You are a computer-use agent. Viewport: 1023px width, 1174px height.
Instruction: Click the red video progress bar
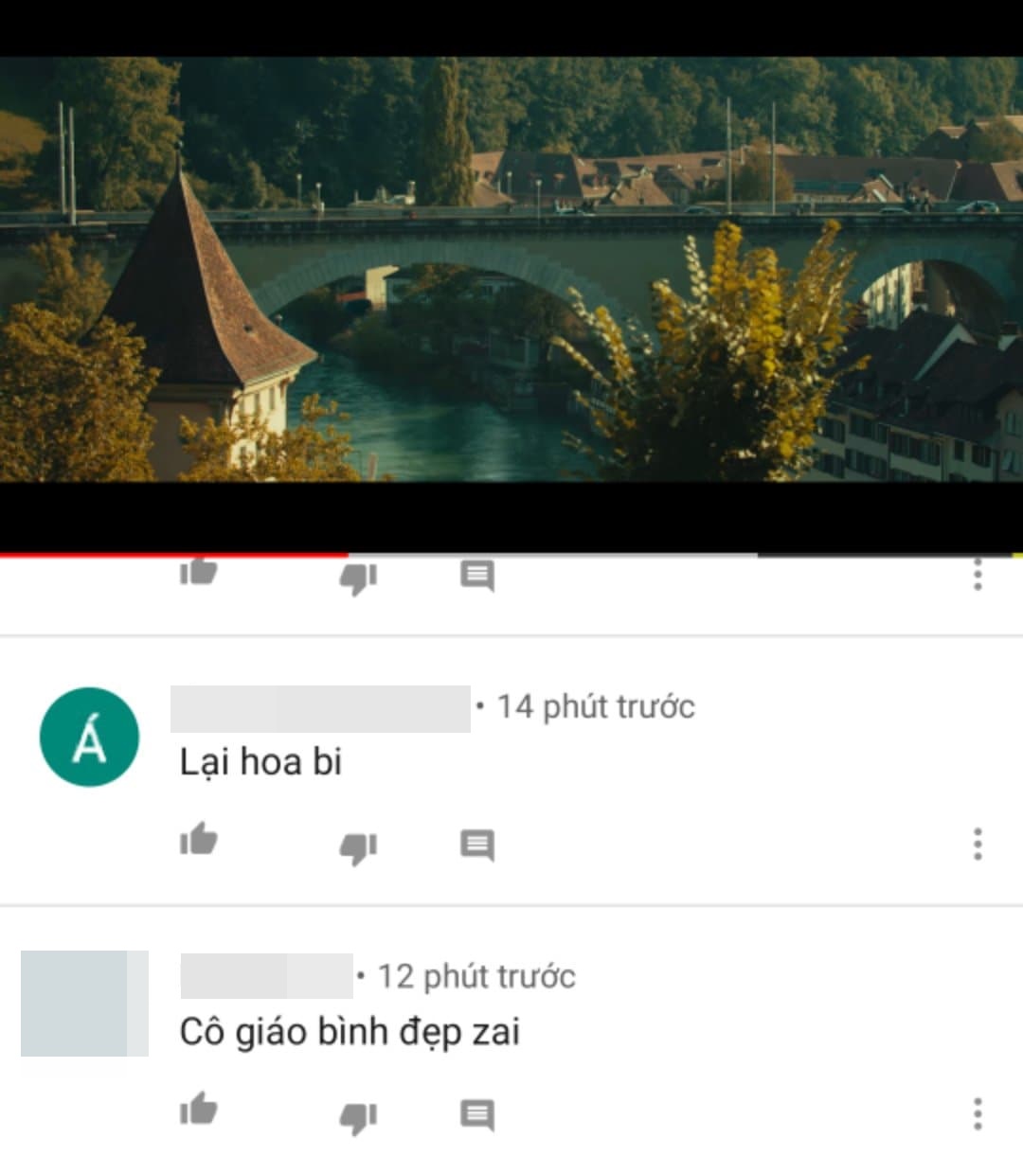[x=174, y=554]
